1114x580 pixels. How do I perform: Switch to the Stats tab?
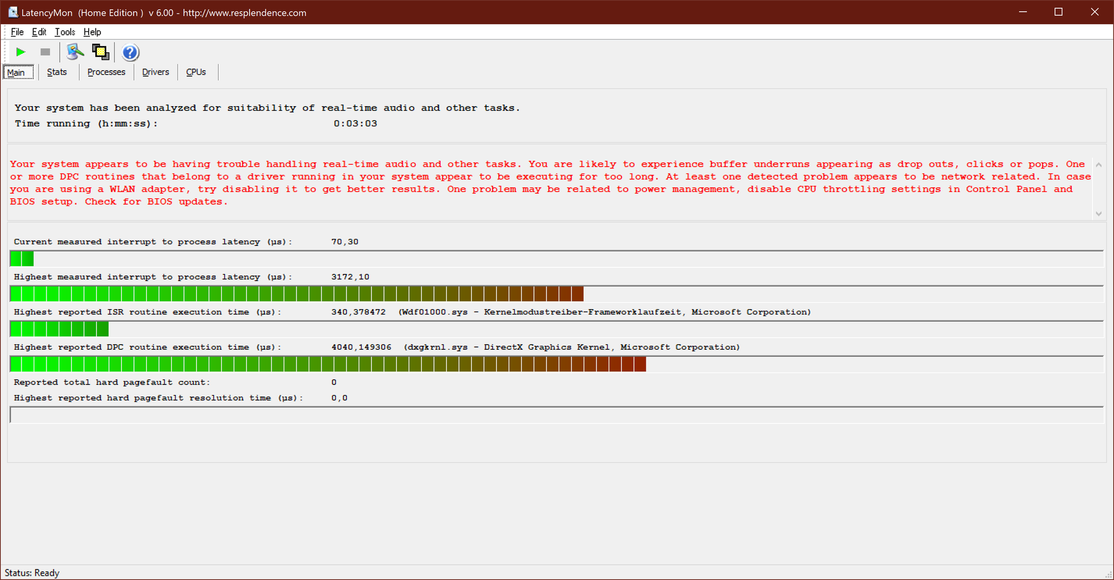coord(57,72)
